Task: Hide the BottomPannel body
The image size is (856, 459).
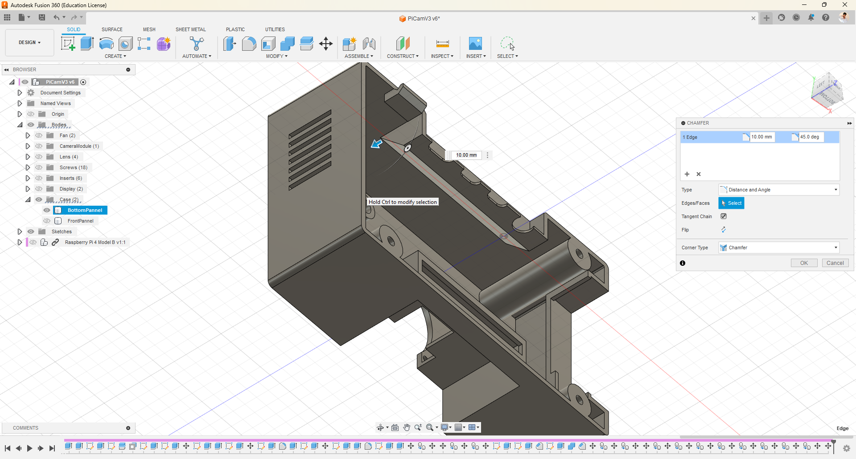Action: [x=47, y=210]
